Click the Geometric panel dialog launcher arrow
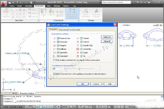Image resolution: width=164 pixels, height=109 pixels. click(38, 21)
